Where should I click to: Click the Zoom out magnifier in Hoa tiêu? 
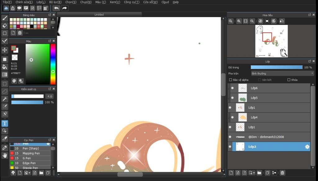tap(252, 21)
